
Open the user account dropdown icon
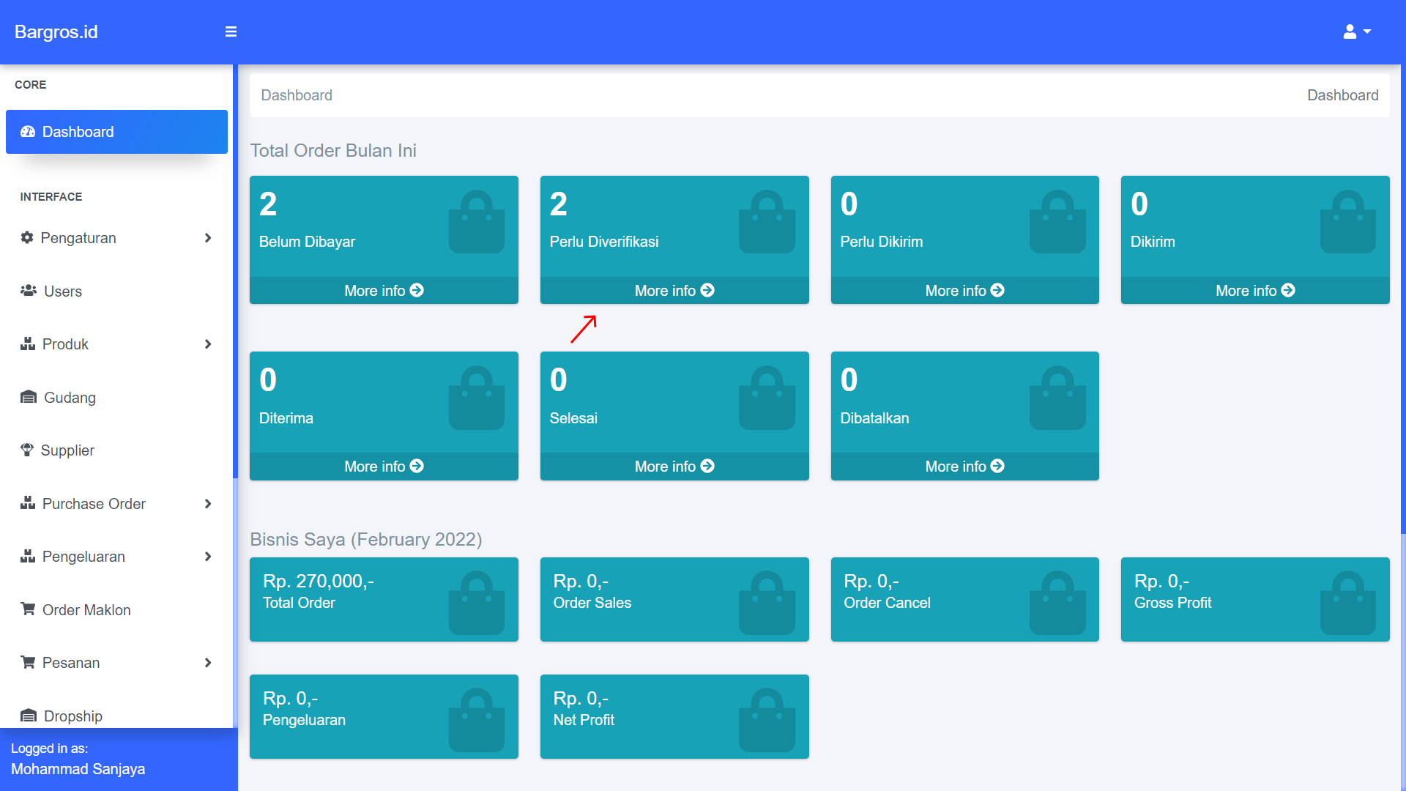(x=1357, y=31)
